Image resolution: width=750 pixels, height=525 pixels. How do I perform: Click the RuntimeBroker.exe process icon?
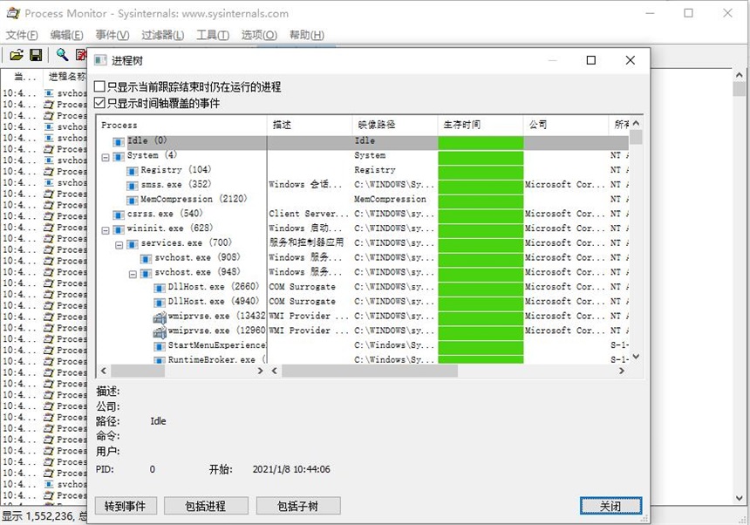160,359
